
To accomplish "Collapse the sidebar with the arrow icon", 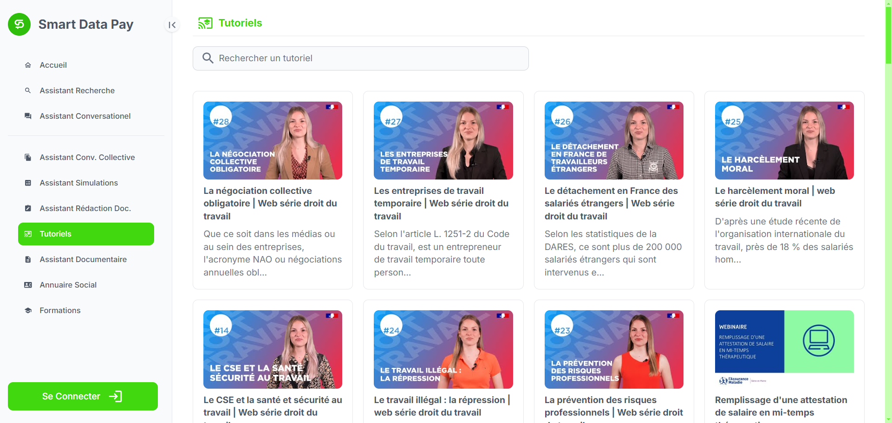I will pos(172,25).
